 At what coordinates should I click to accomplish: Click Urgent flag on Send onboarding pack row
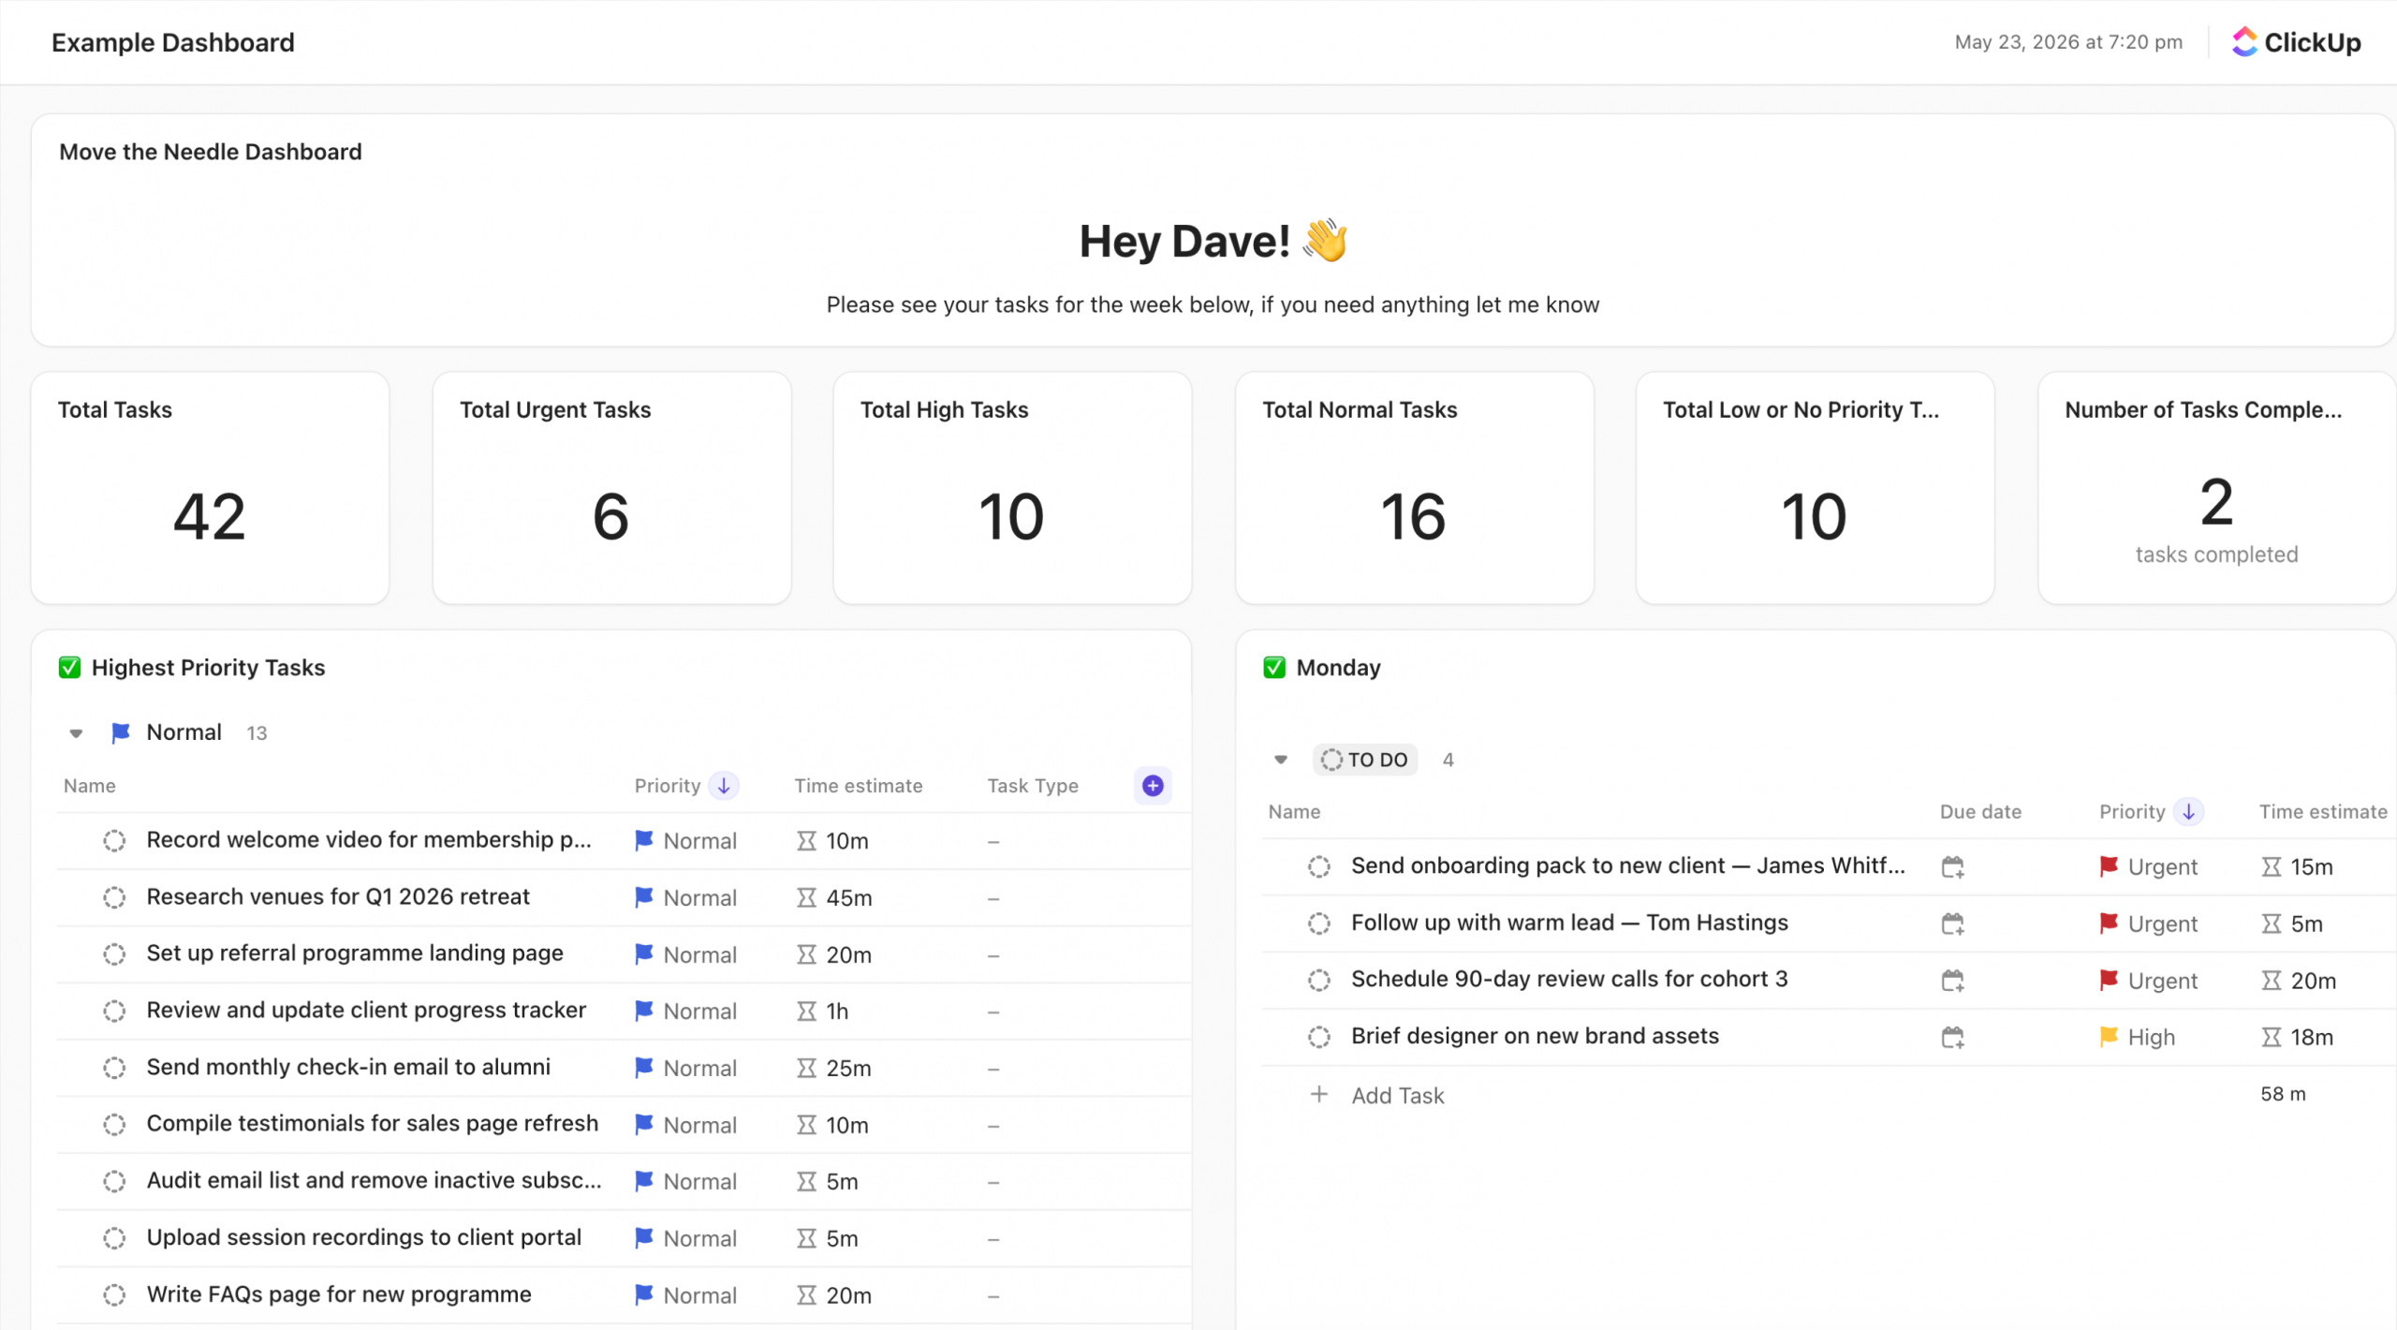(2109, 867)
